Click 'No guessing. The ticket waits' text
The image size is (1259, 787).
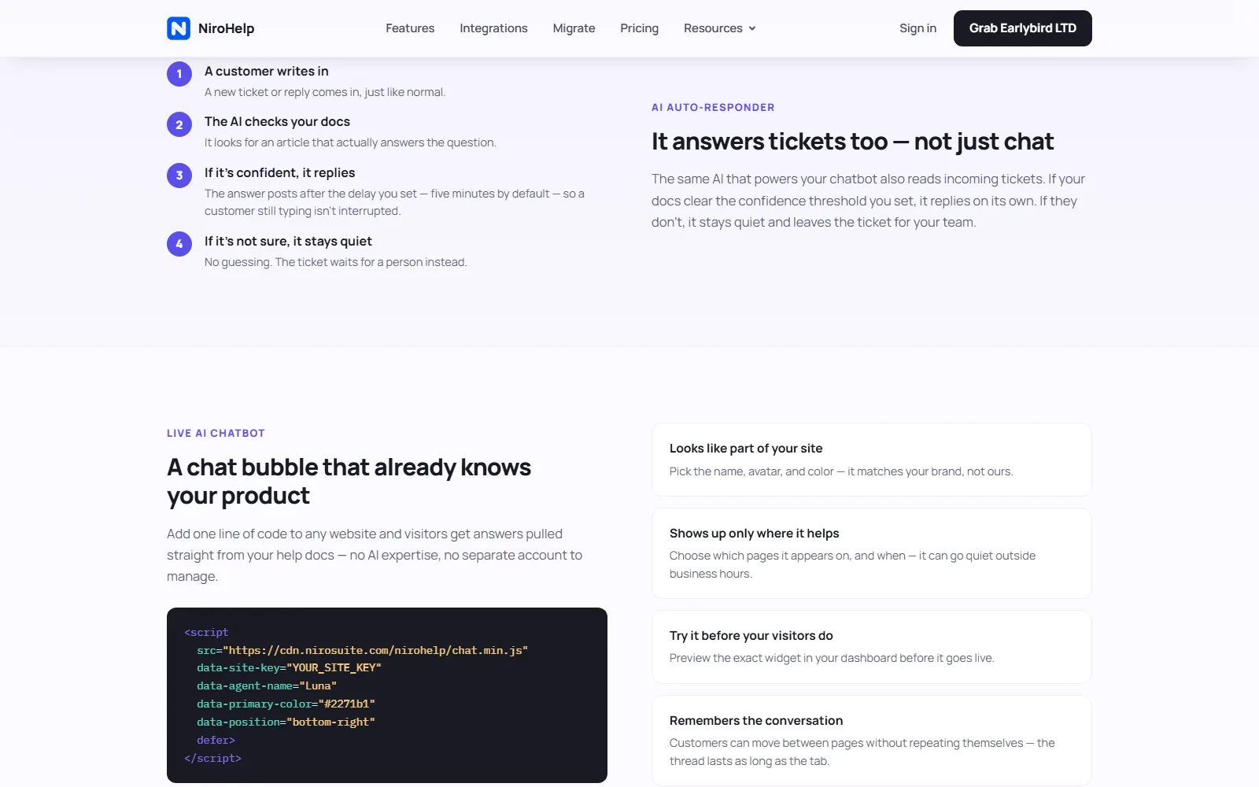pos(335,262)
